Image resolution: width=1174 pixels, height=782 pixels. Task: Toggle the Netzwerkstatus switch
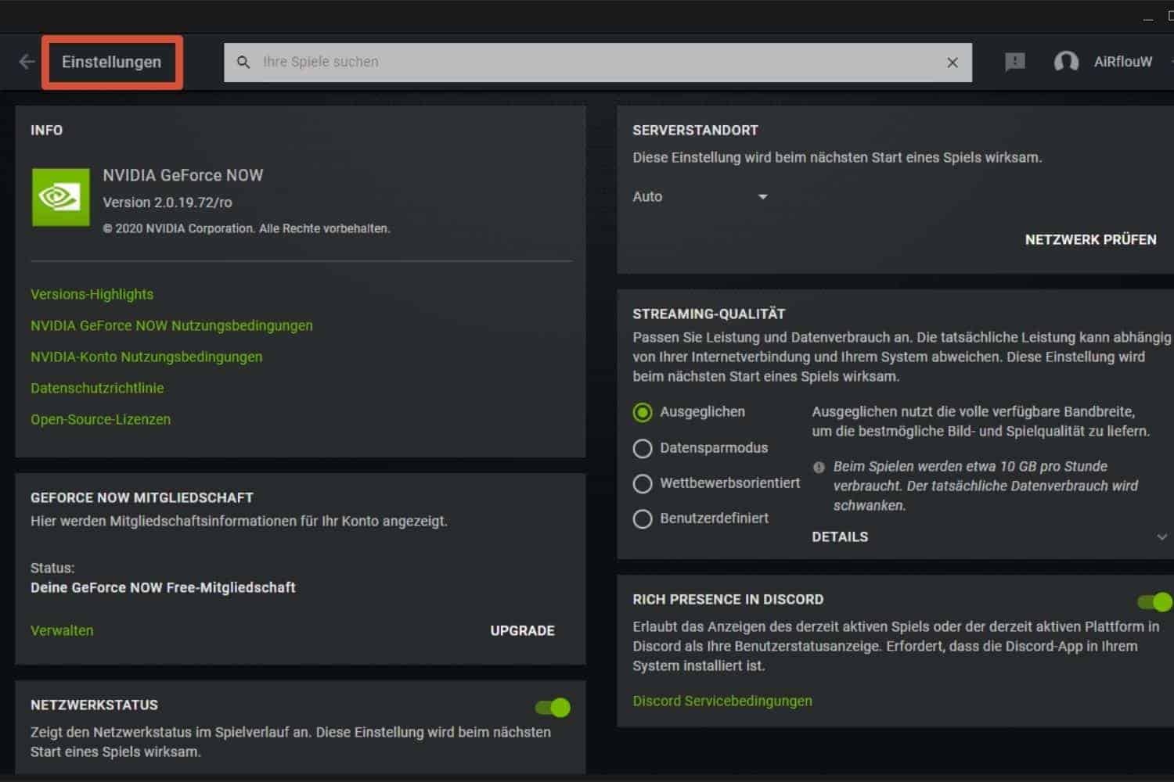553,708
